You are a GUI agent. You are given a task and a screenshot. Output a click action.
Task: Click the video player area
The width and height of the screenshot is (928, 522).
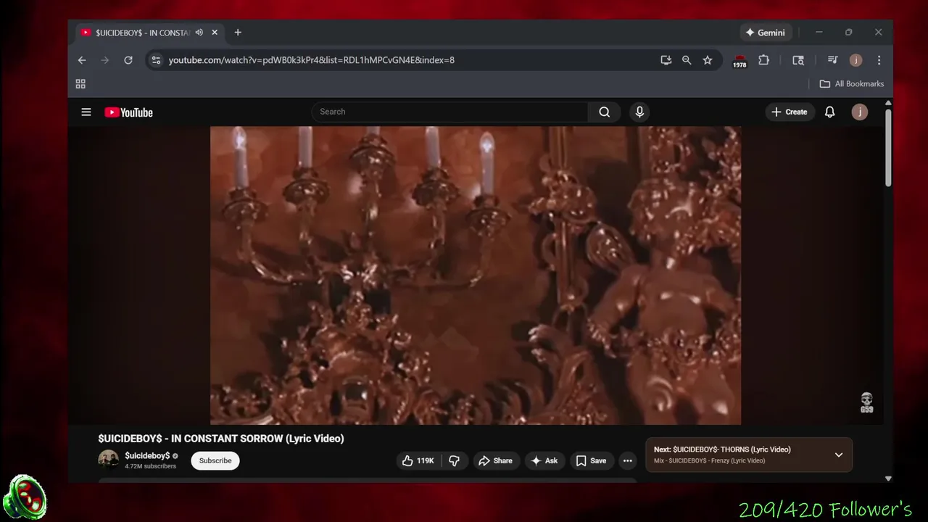pyautogui.click(x=476, y=275)
